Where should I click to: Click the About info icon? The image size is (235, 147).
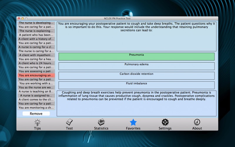click(x=197, y=122)
